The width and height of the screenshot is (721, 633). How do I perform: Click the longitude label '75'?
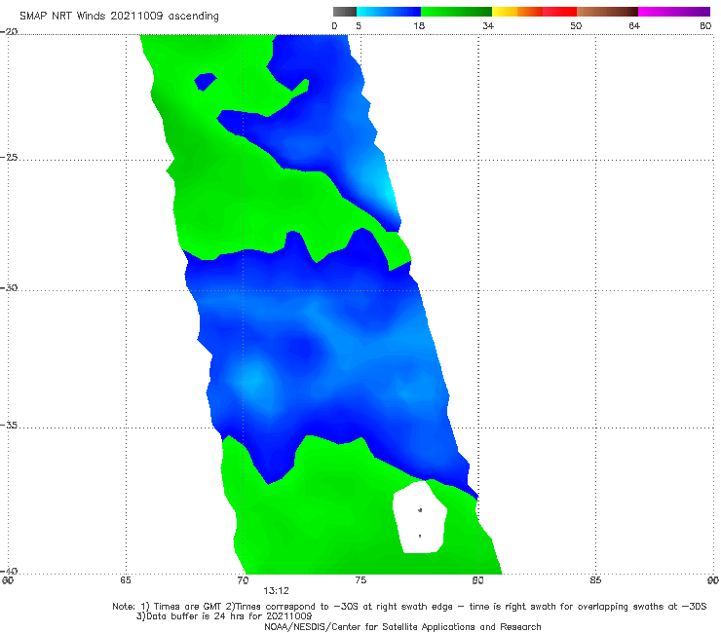click(x=360, y=580)
